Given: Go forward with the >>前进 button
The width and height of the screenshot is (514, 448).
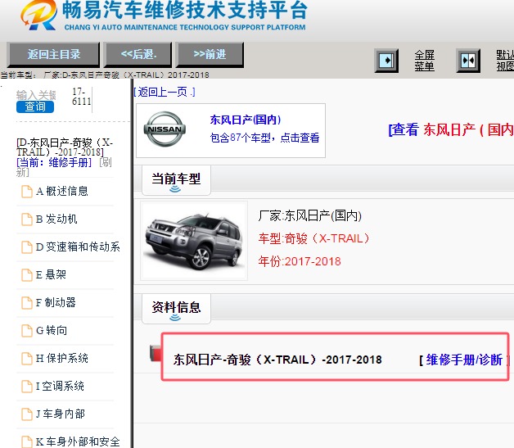Looking at the screenshot, I should click(210, 54).
